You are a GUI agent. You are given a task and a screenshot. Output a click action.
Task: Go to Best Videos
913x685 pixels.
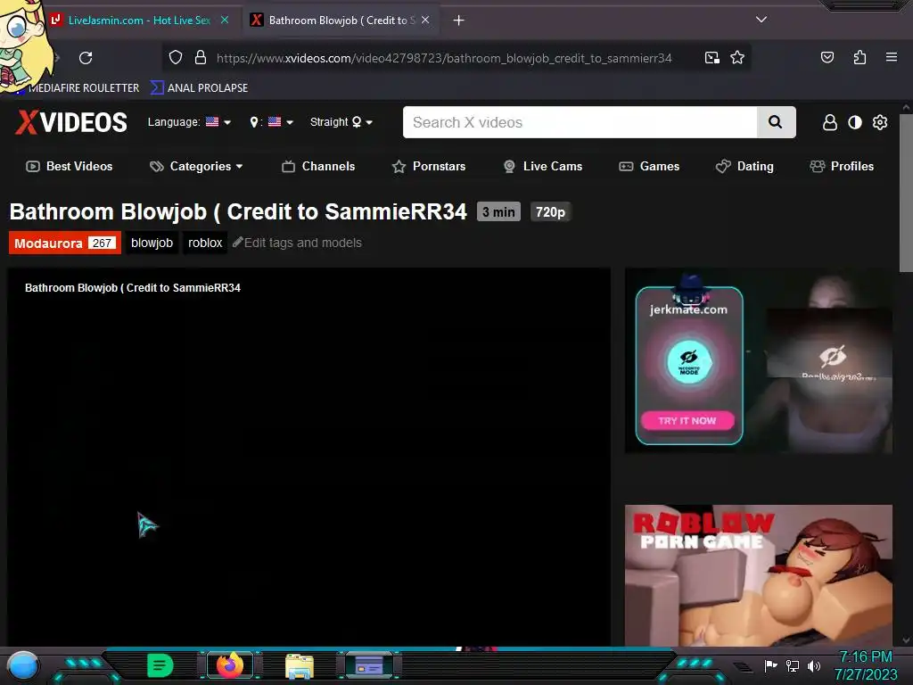pyautogui.click(x=70, y=167)
